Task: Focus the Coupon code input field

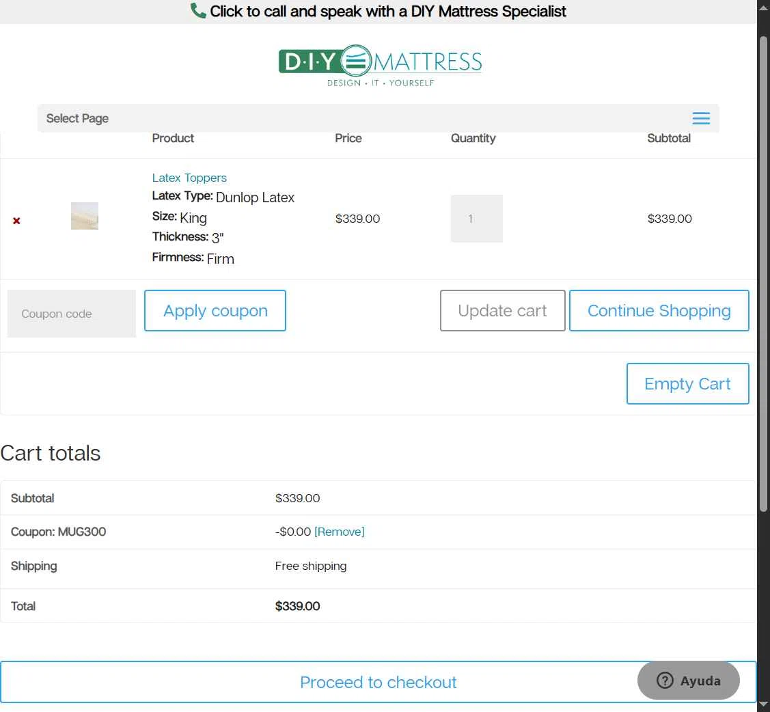Action: tap(72, 313)
